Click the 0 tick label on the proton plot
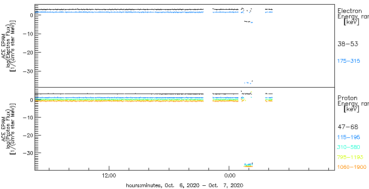Image resolution: width=369 pixels, height=189 pixels. 30,100
